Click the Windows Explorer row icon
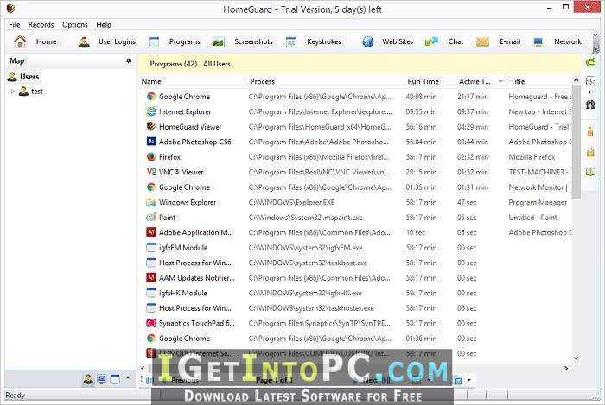The width and height of the screenshot is (605, 405). point(151,202)
